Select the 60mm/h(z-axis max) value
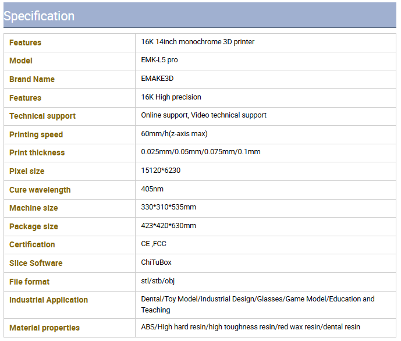Screen dimensions: 401x341 (174, 134)
